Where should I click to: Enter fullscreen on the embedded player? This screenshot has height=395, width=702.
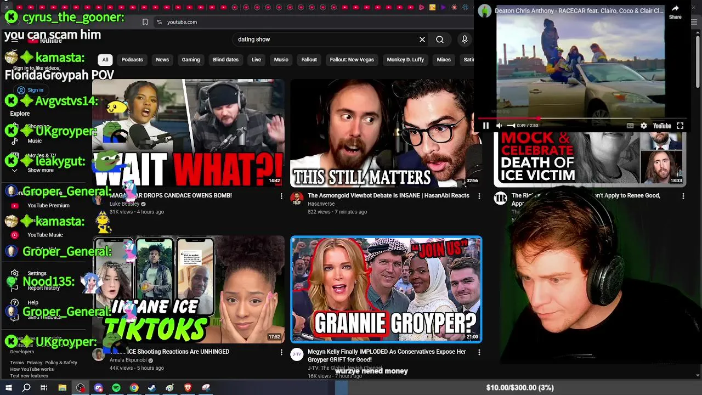[x=680, y=126]
